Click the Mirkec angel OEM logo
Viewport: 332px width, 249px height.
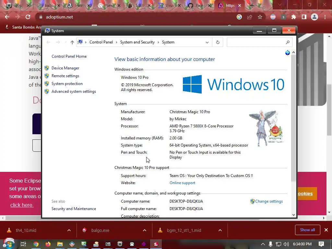(x=267, y=128)
